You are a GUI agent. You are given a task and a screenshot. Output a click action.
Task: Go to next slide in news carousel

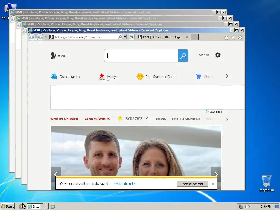click(216, 174)
